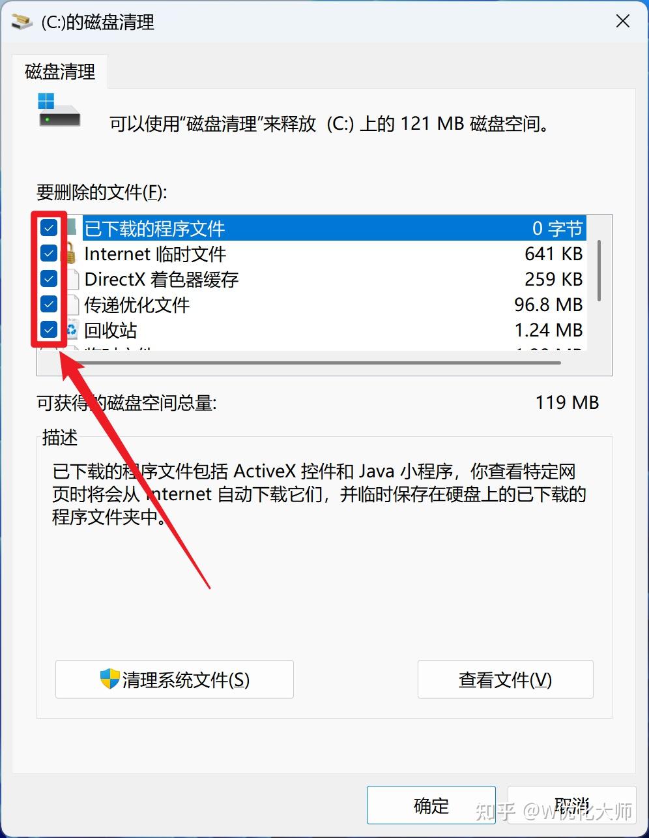Click the 清理系统文件(S) button
Image resolution: width=649 pixels, height=838 pixels.
tap(175, 680)
